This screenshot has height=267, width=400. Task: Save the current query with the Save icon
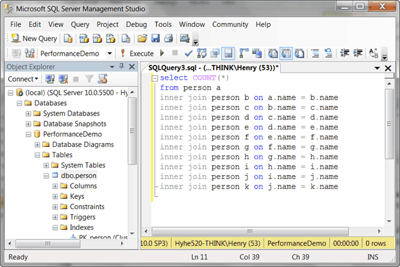(156, 39)
